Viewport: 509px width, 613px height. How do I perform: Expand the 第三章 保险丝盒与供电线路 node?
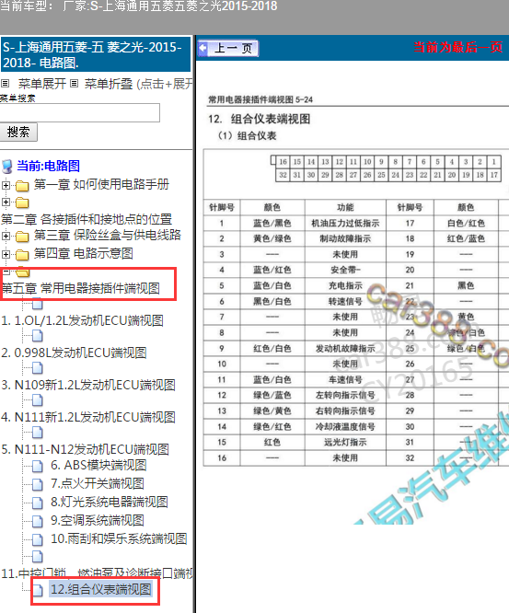click(6, 236)
